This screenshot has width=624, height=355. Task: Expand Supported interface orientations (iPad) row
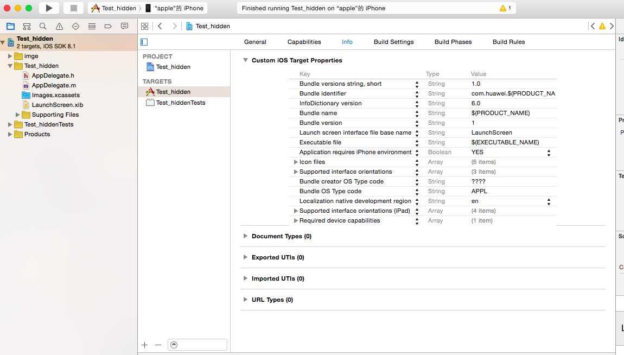click(x=296, y=211)
